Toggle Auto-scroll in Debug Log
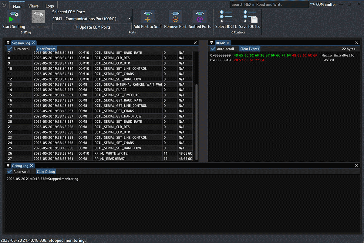Image resolution: width=364 pixels, height=243 pixels. (9, 172)
